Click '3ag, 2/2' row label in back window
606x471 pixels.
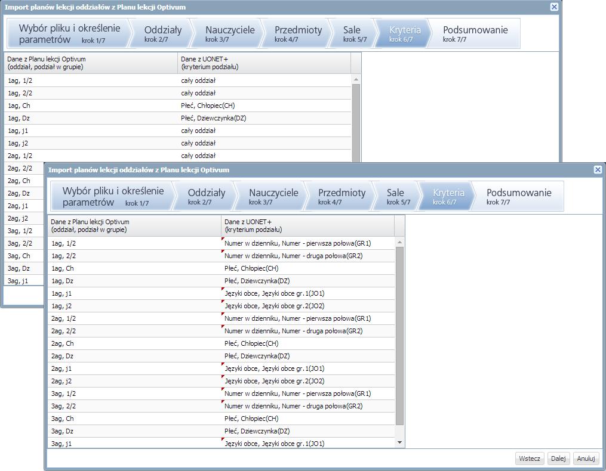coord(20,243)
